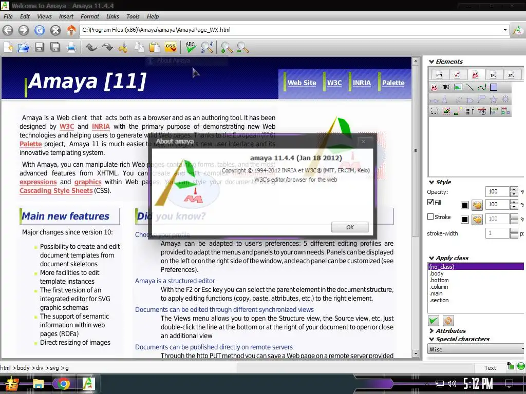Choose the dashed selection rectangle tool
The width and height of the screenshot is (526, 394).
point(435,111)
